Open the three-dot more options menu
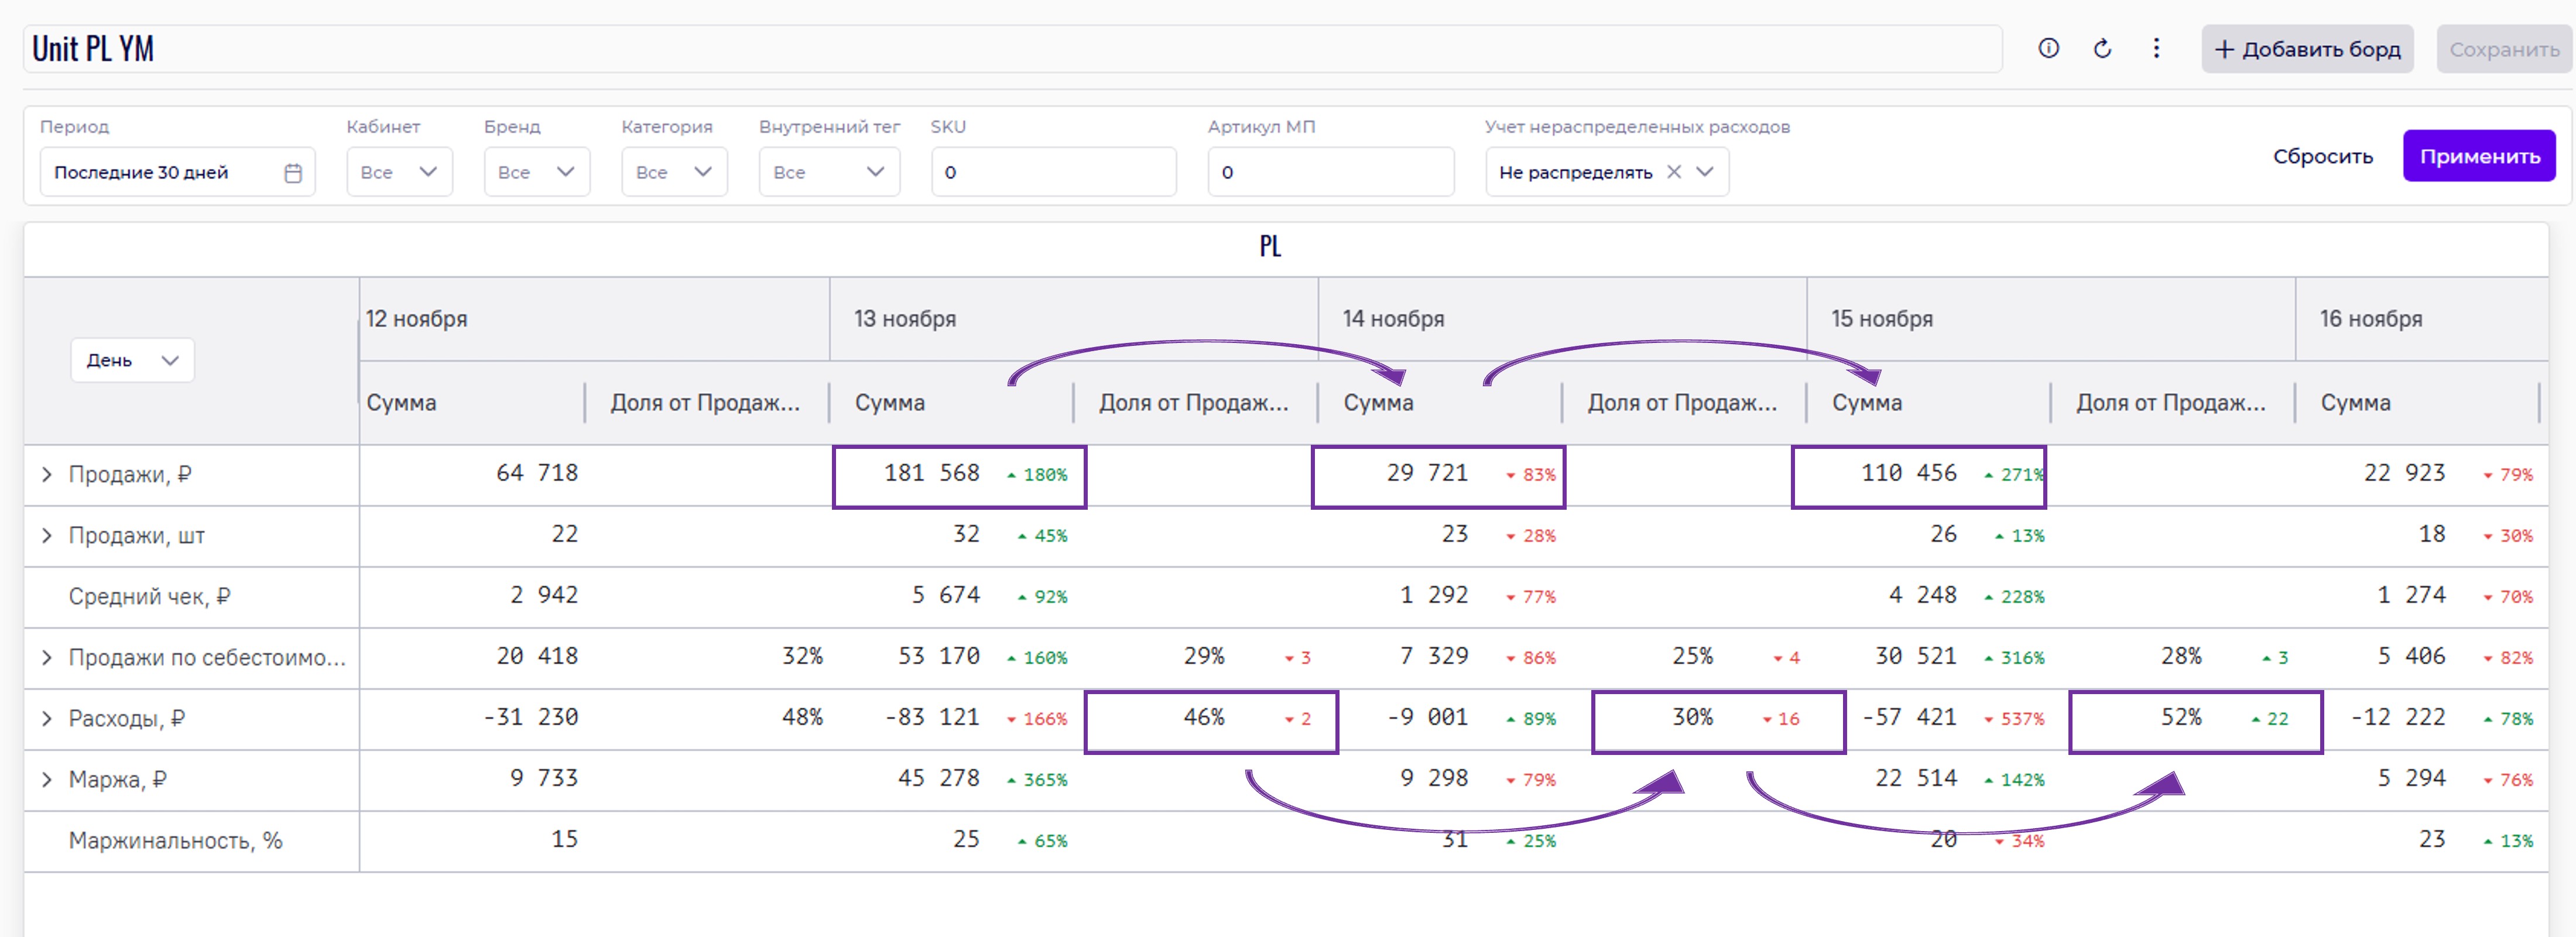2576x937 pixels. pos(2156,48)
